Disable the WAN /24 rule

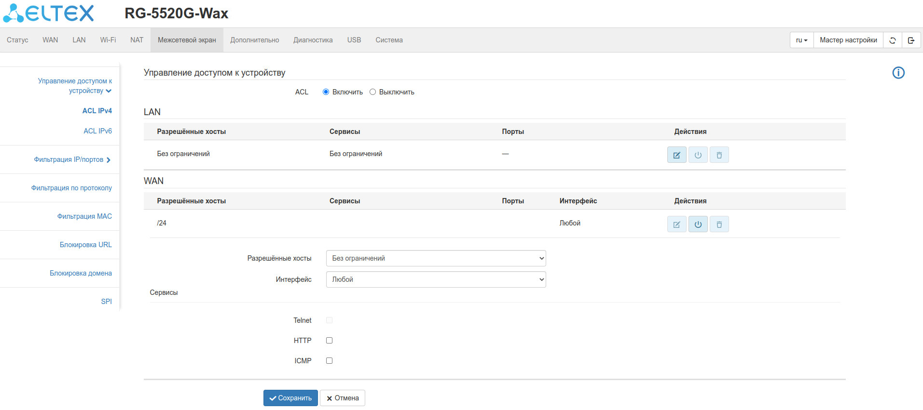[698, 225]
